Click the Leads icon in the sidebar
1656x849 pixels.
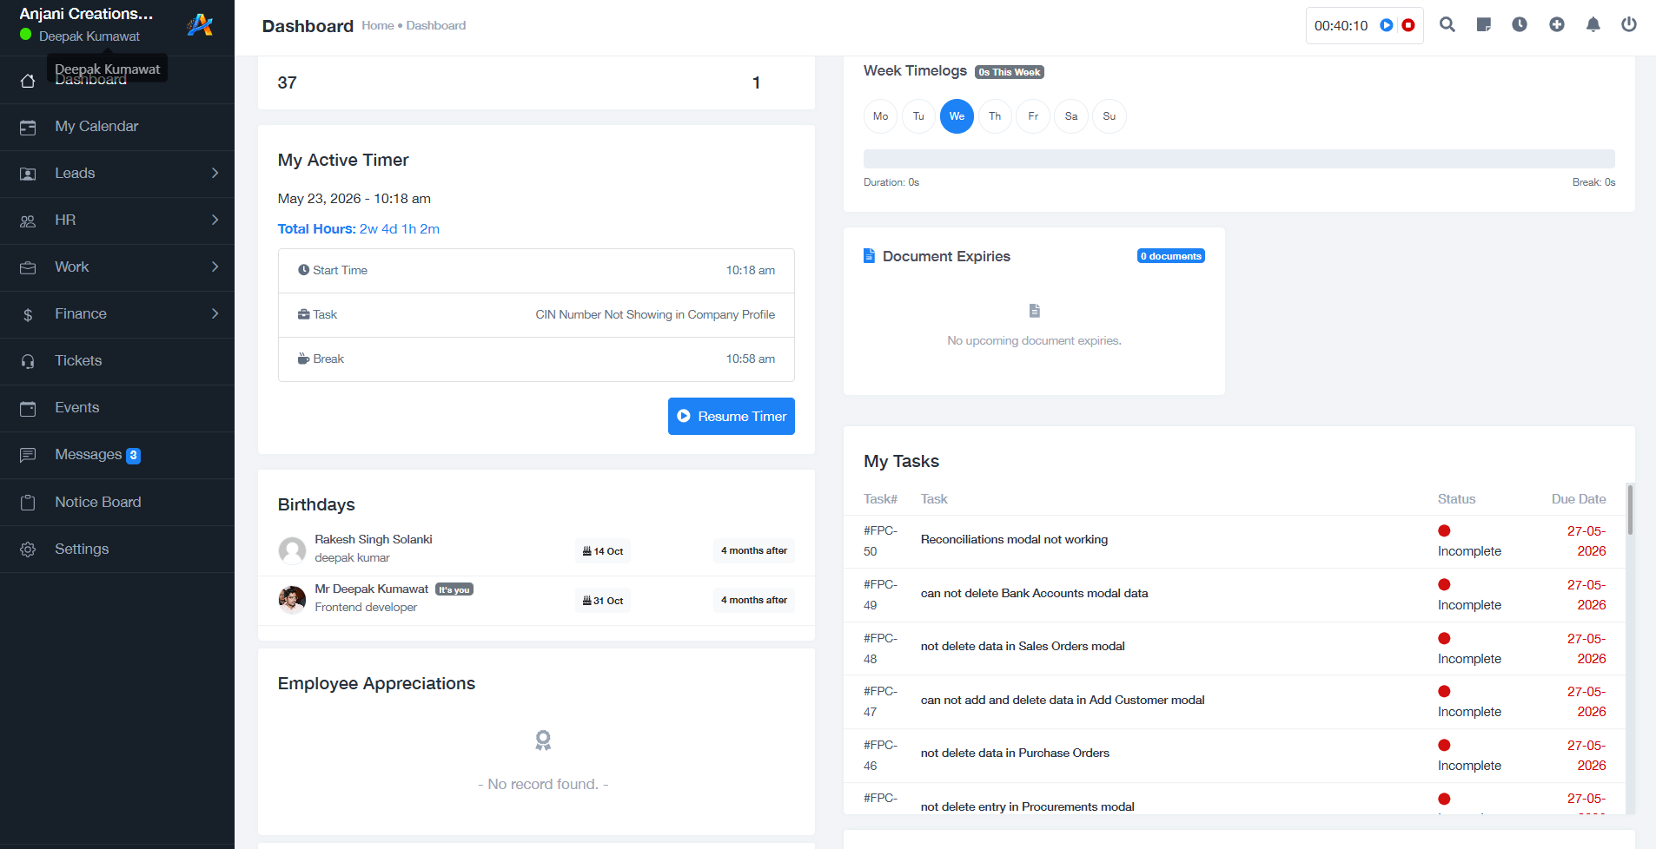28,174
